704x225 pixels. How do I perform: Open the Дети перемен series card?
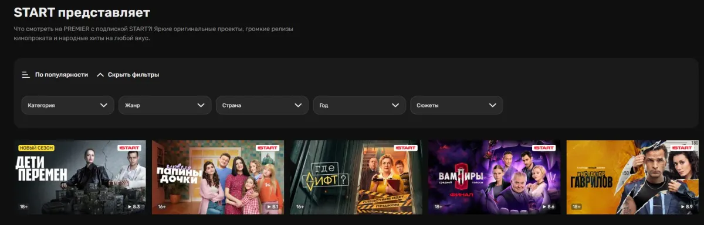click(x=80, y=177)
